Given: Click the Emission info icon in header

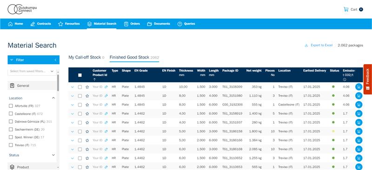Looking at the screenshot, I should coord(344,79).
